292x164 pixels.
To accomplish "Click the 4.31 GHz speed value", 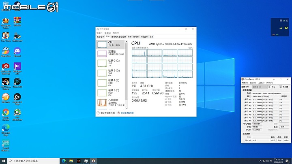I will [146, 86].
